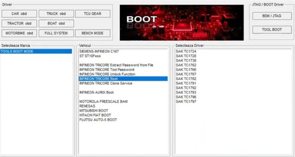Click the CAR obd driver button
This screenshot has width=295, height=157.
coord(19,14)
